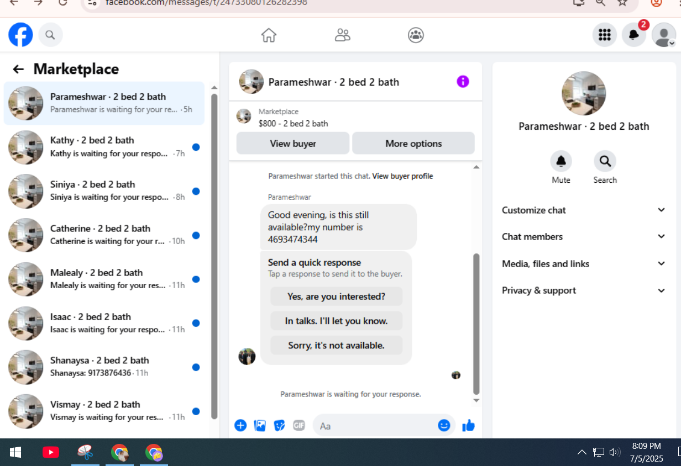This screenshot has width=681, height=466.
Task: Open the second Chrome profile taskbar icon
Action: pyautogui.click(x=154, y=453)
